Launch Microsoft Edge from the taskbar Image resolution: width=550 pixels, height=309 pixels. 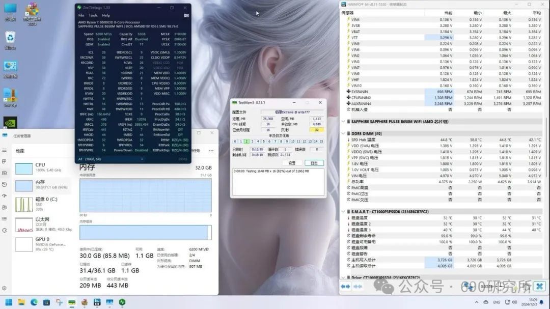(34, 302)
